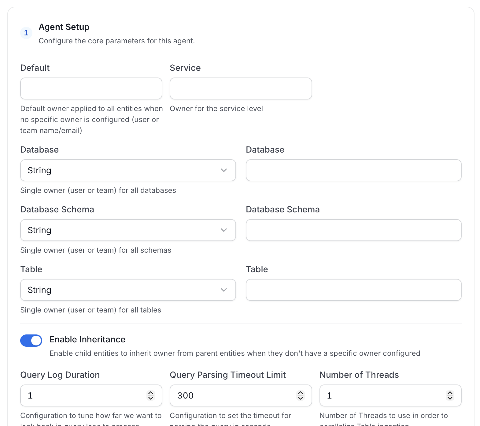Click the Query Log Duration stepper arrows
This screenshot has width=480, height=426.
[151, 395]
